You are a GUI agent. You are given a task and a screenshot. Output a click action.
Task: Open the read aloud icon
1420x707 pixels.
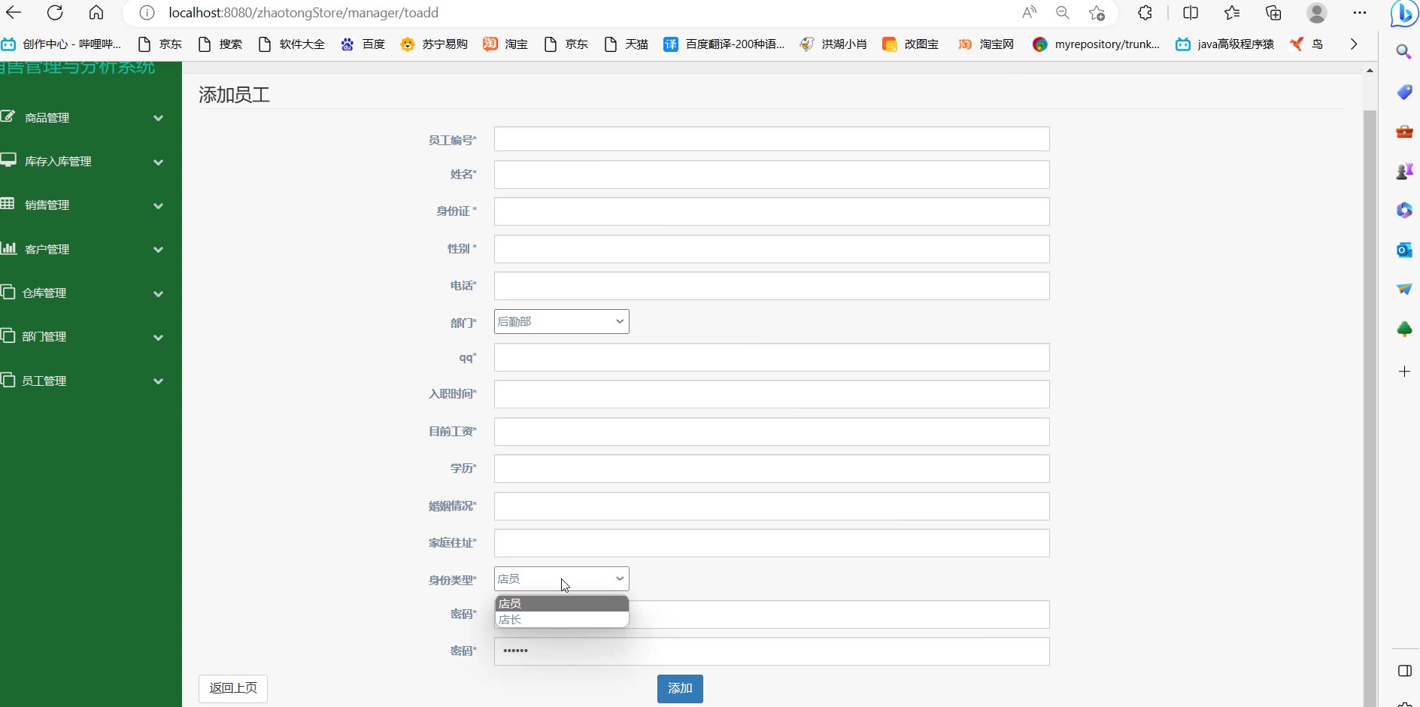1029,13
